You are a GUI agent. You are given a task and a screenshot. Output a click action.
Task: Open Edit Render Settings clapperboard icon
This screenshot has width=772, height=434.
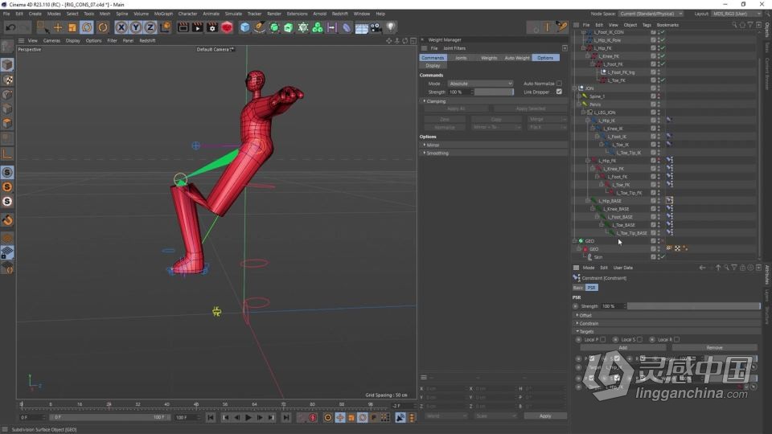(x=211, y=27)
